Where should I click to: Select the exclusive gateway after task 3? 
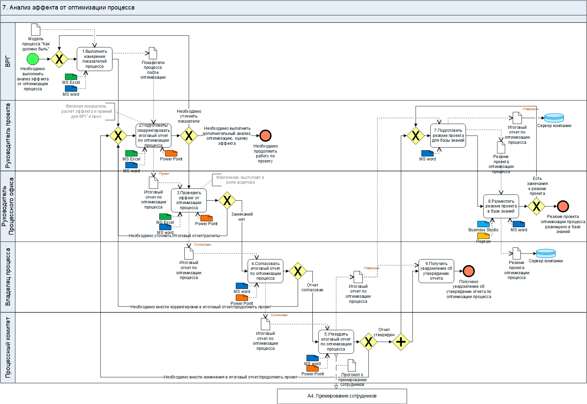[x=227, y=200]
